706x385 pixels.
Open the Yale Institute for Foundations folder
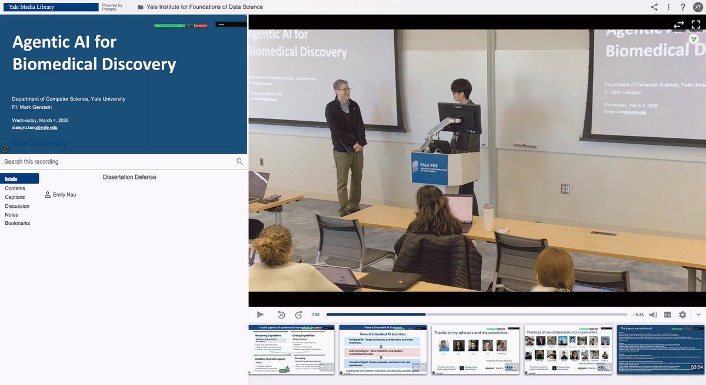[x=205, y=7]
